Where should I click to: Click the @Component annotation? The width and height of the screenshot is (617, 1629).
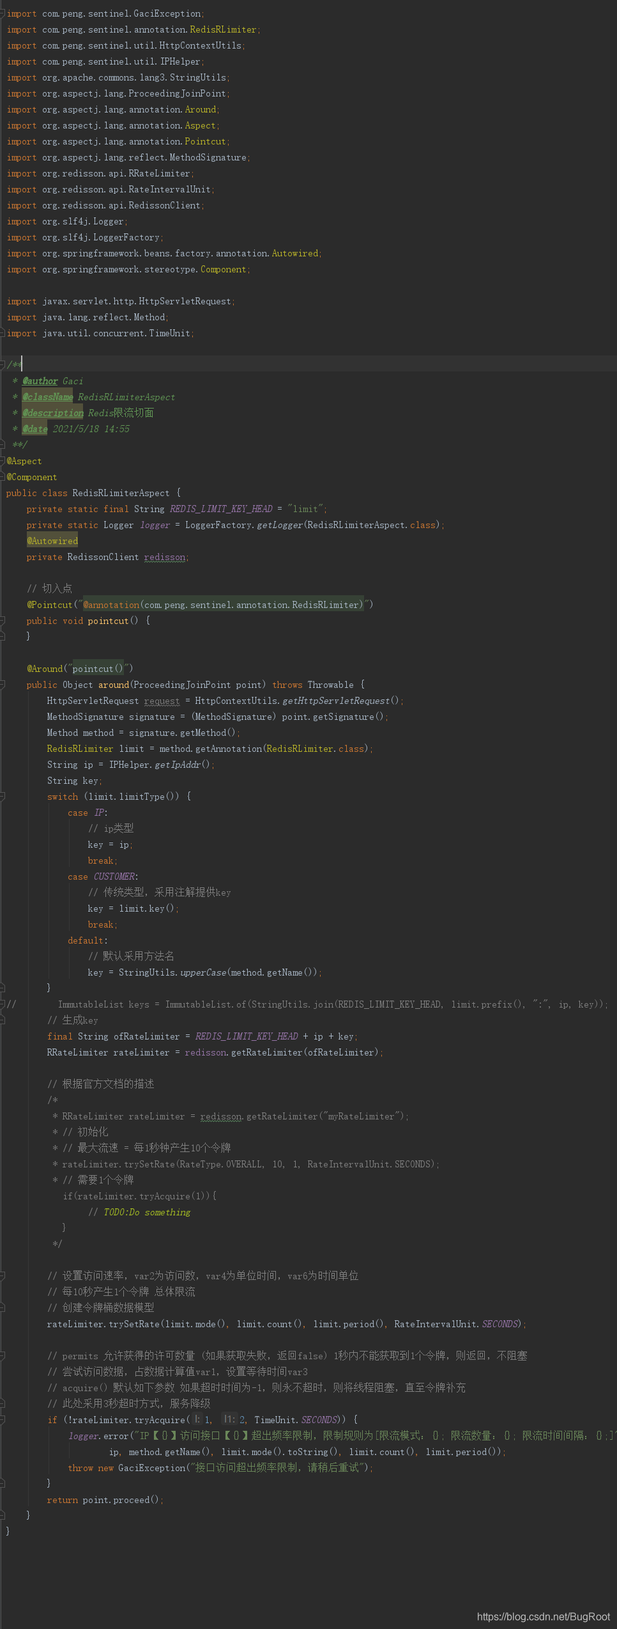(32, 477)
